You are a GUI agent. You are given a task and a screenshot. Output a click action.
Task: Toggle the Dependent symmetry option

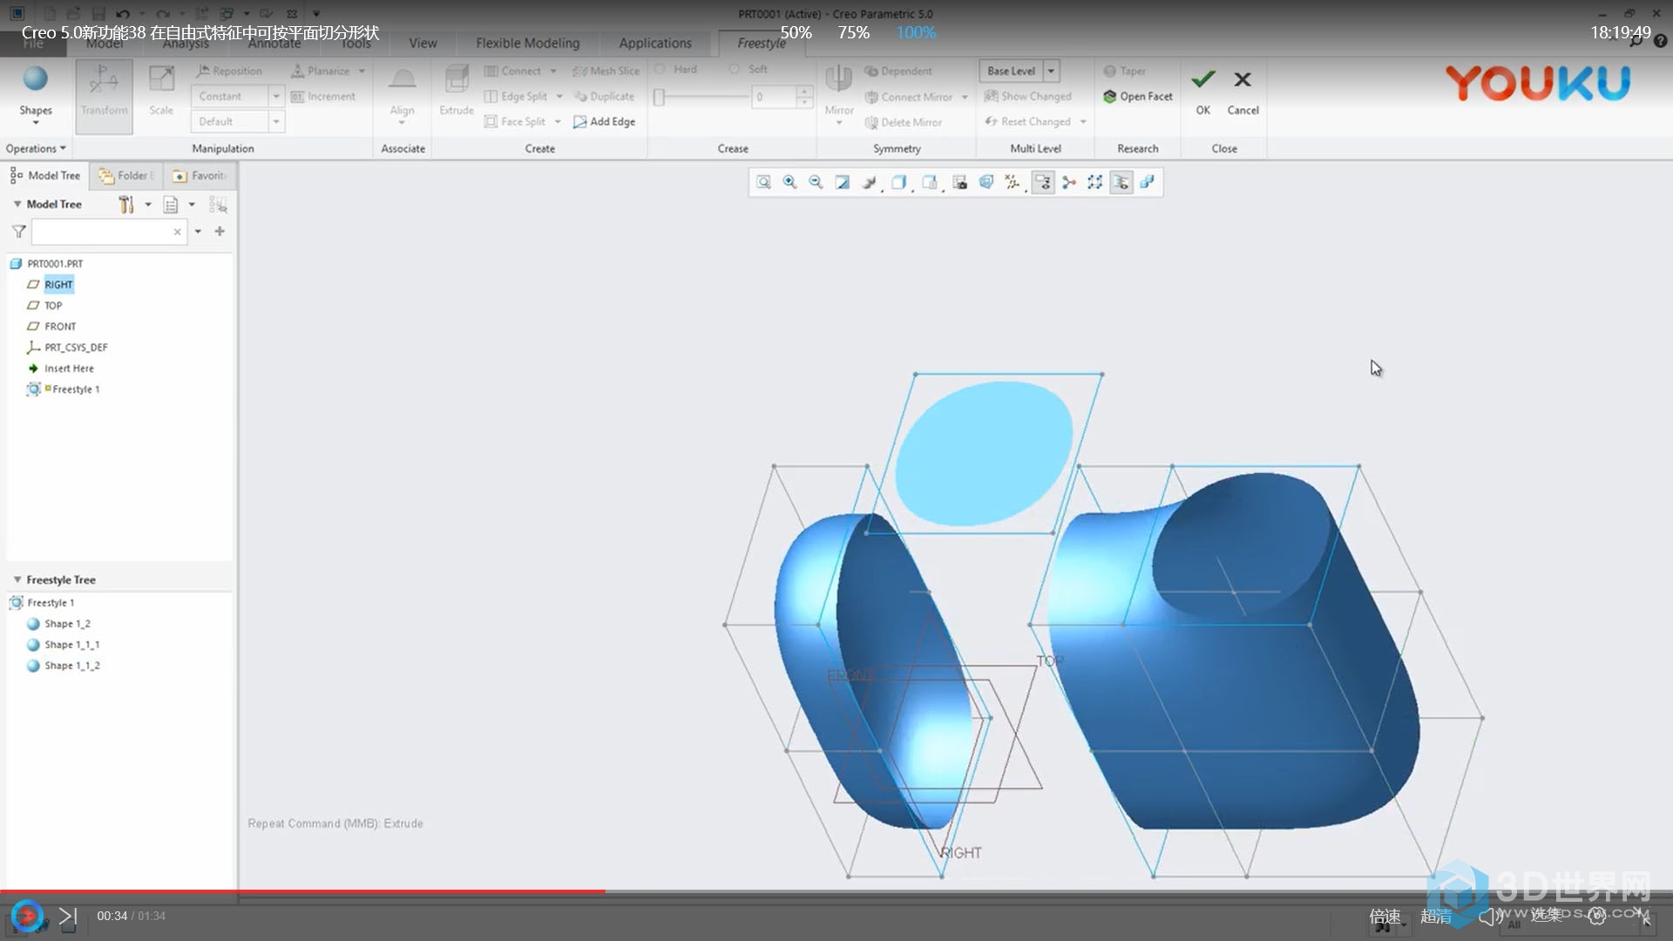(898, 71)
